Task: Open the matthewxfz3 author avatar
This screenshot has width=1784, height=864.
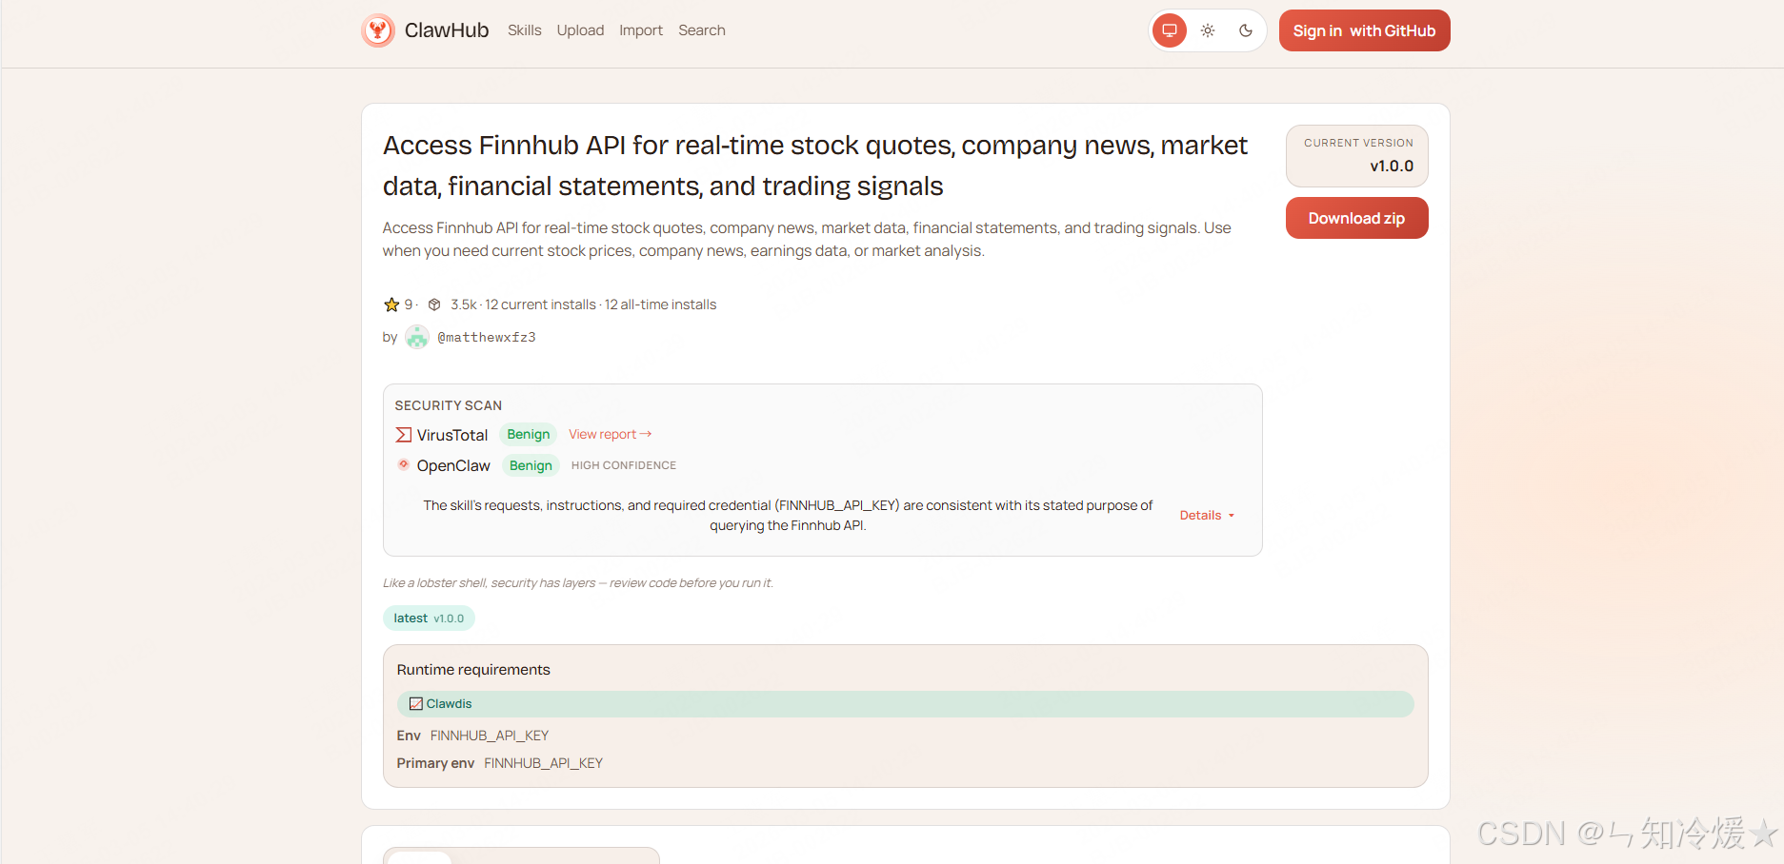Action: click(417, 337)
